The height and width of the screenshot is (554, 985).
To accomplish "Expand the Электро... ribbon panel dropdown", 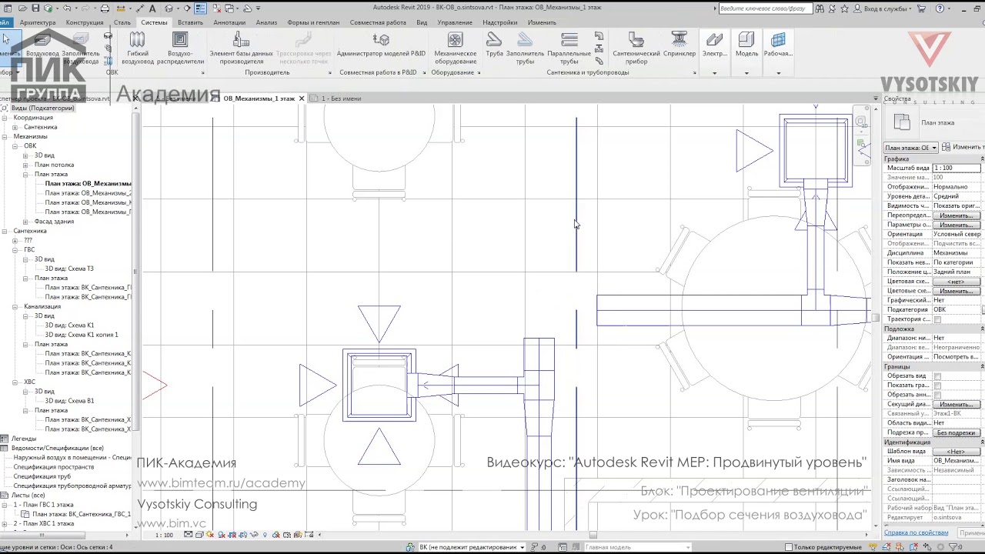I will pos(714,73).
